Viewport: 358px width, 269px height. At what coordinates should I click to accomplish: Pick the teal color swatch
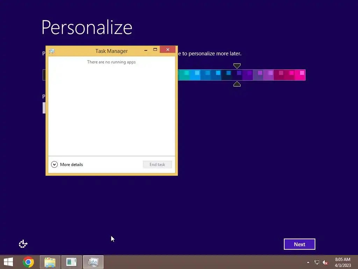click(x=185, y=75)
